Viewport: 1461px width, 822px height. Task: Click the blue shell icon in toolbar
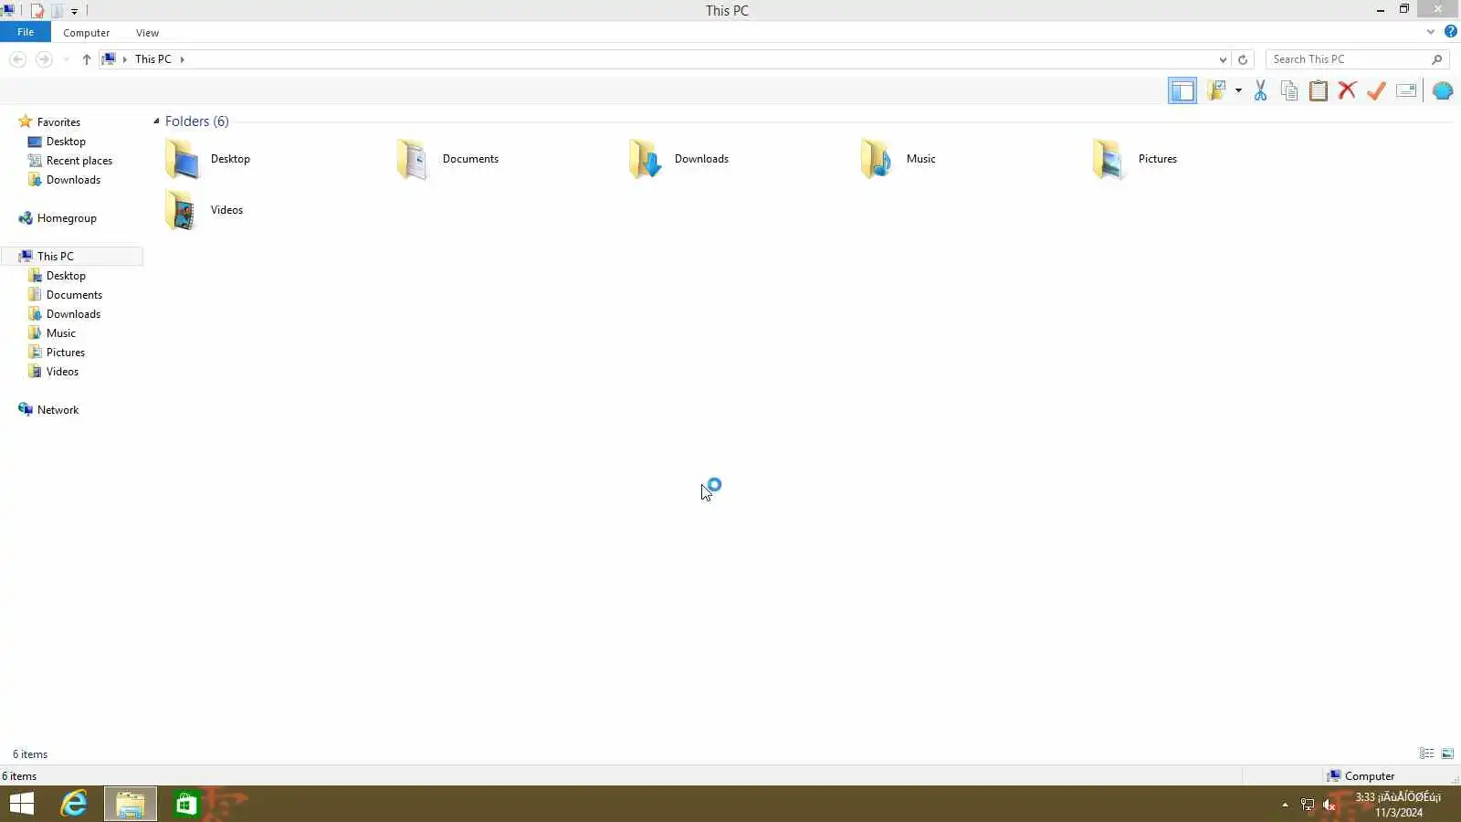pyautogui.click(x=1443, y=90)
